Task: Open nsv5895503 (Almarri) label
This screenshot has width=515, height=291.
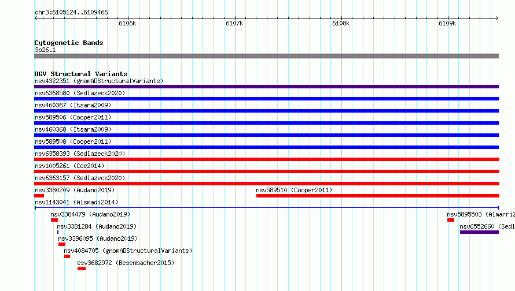Action: coord(481,214)
